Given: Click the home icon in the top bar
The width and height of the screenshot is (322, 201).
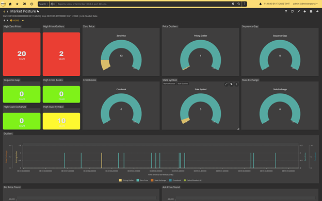Looking at the screenshot, I should pos(10,4).
